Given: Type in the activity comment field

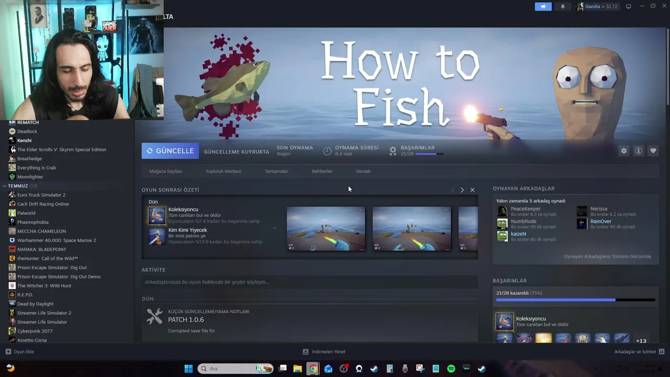Looking at the screenshot, I should point(310,282).
